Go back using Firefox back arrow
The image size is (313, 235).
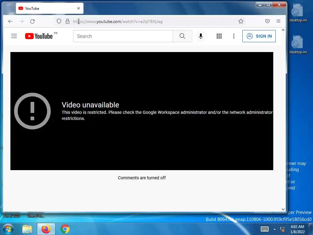10,21
